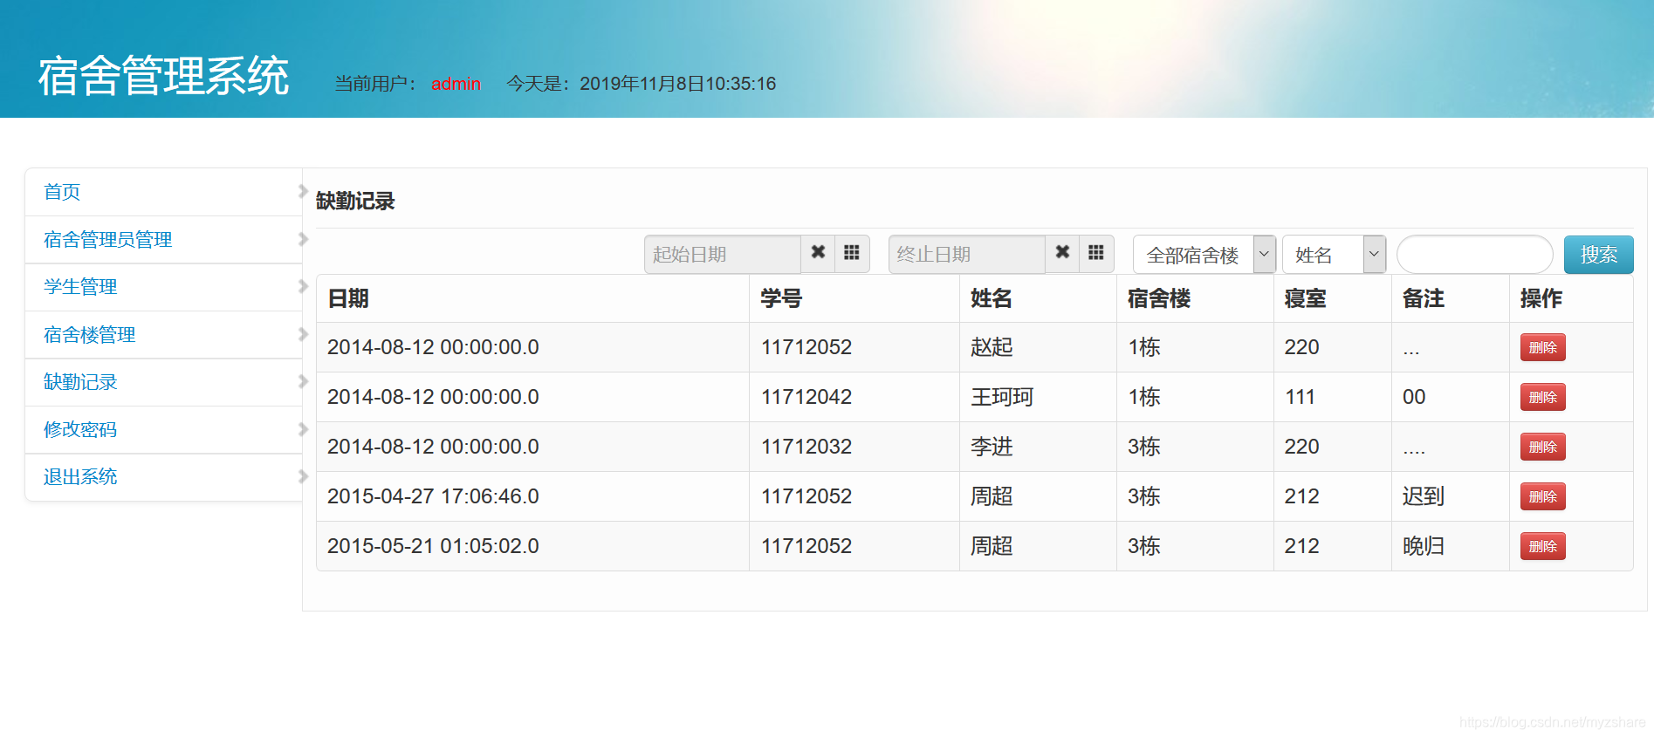Viewport: 1654px width, 738px height.
Task: Click chevron arrow beside 学生管理
Action: (x=303, y=286)
